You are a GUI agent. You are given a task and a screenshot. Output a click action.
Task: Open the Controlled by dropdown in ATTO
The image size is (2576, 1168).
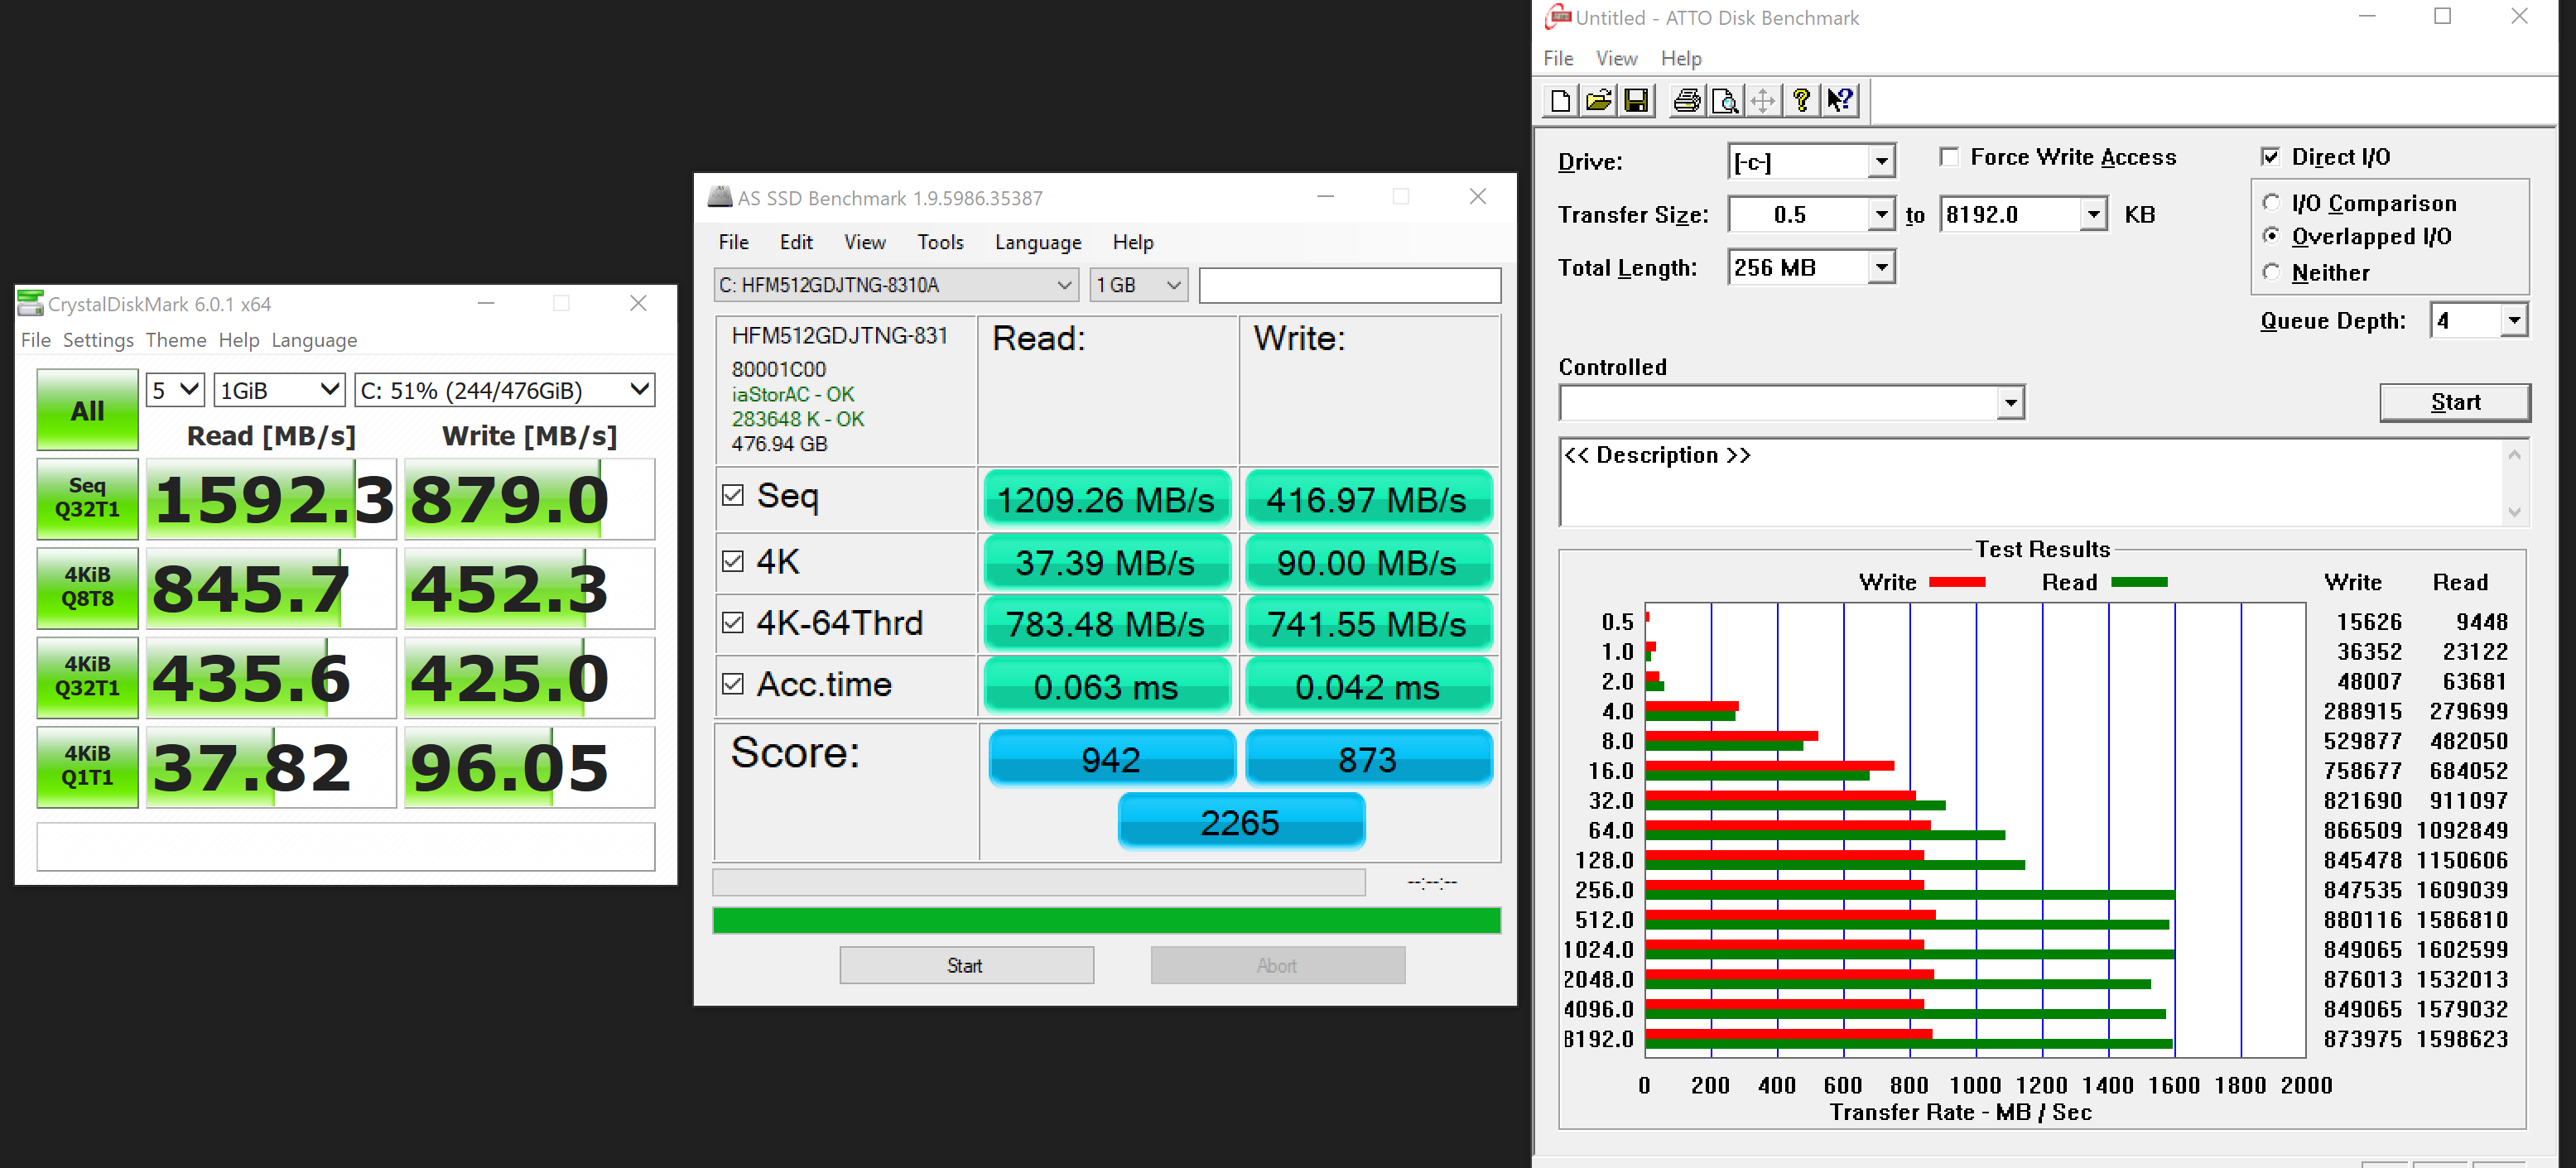point(2010,403)
